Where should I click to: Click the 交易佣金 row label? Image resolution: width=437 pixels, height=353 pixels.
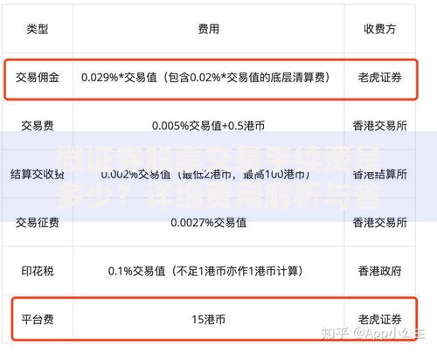click(x=38, y=78)
